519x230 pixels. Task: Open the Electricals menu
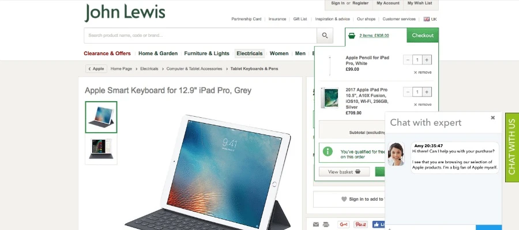tap(250, 53)
